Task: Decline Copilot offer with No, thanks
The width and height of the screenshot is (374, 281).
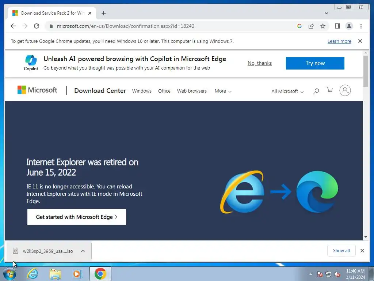Action: 260,63
